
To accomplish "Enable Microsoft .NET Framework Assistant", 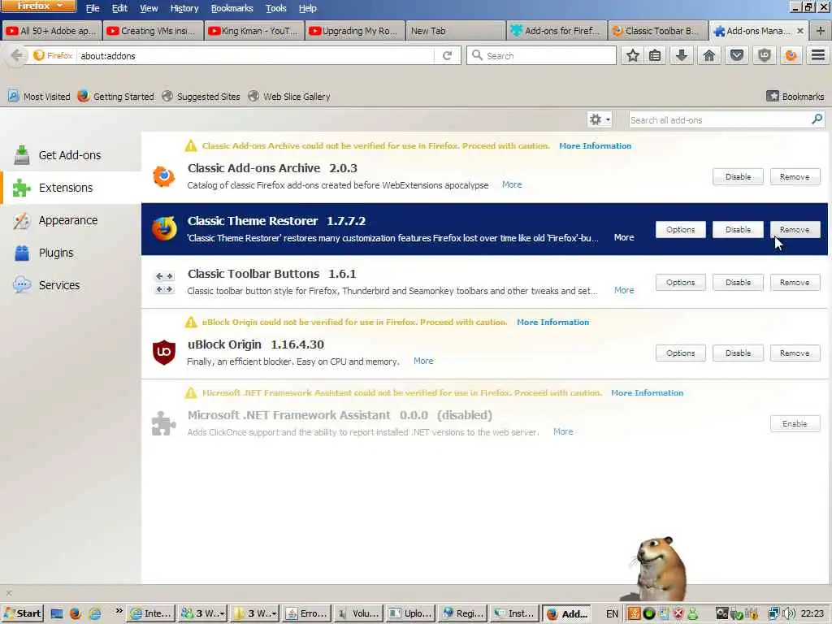I will pyautogui.click(x=795, y=423).
